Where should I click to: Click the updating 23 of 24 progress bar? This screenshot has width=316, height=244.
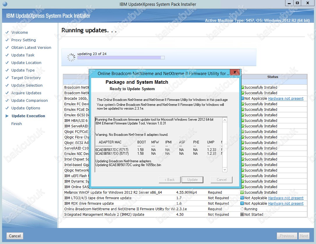tap(121, 58)
